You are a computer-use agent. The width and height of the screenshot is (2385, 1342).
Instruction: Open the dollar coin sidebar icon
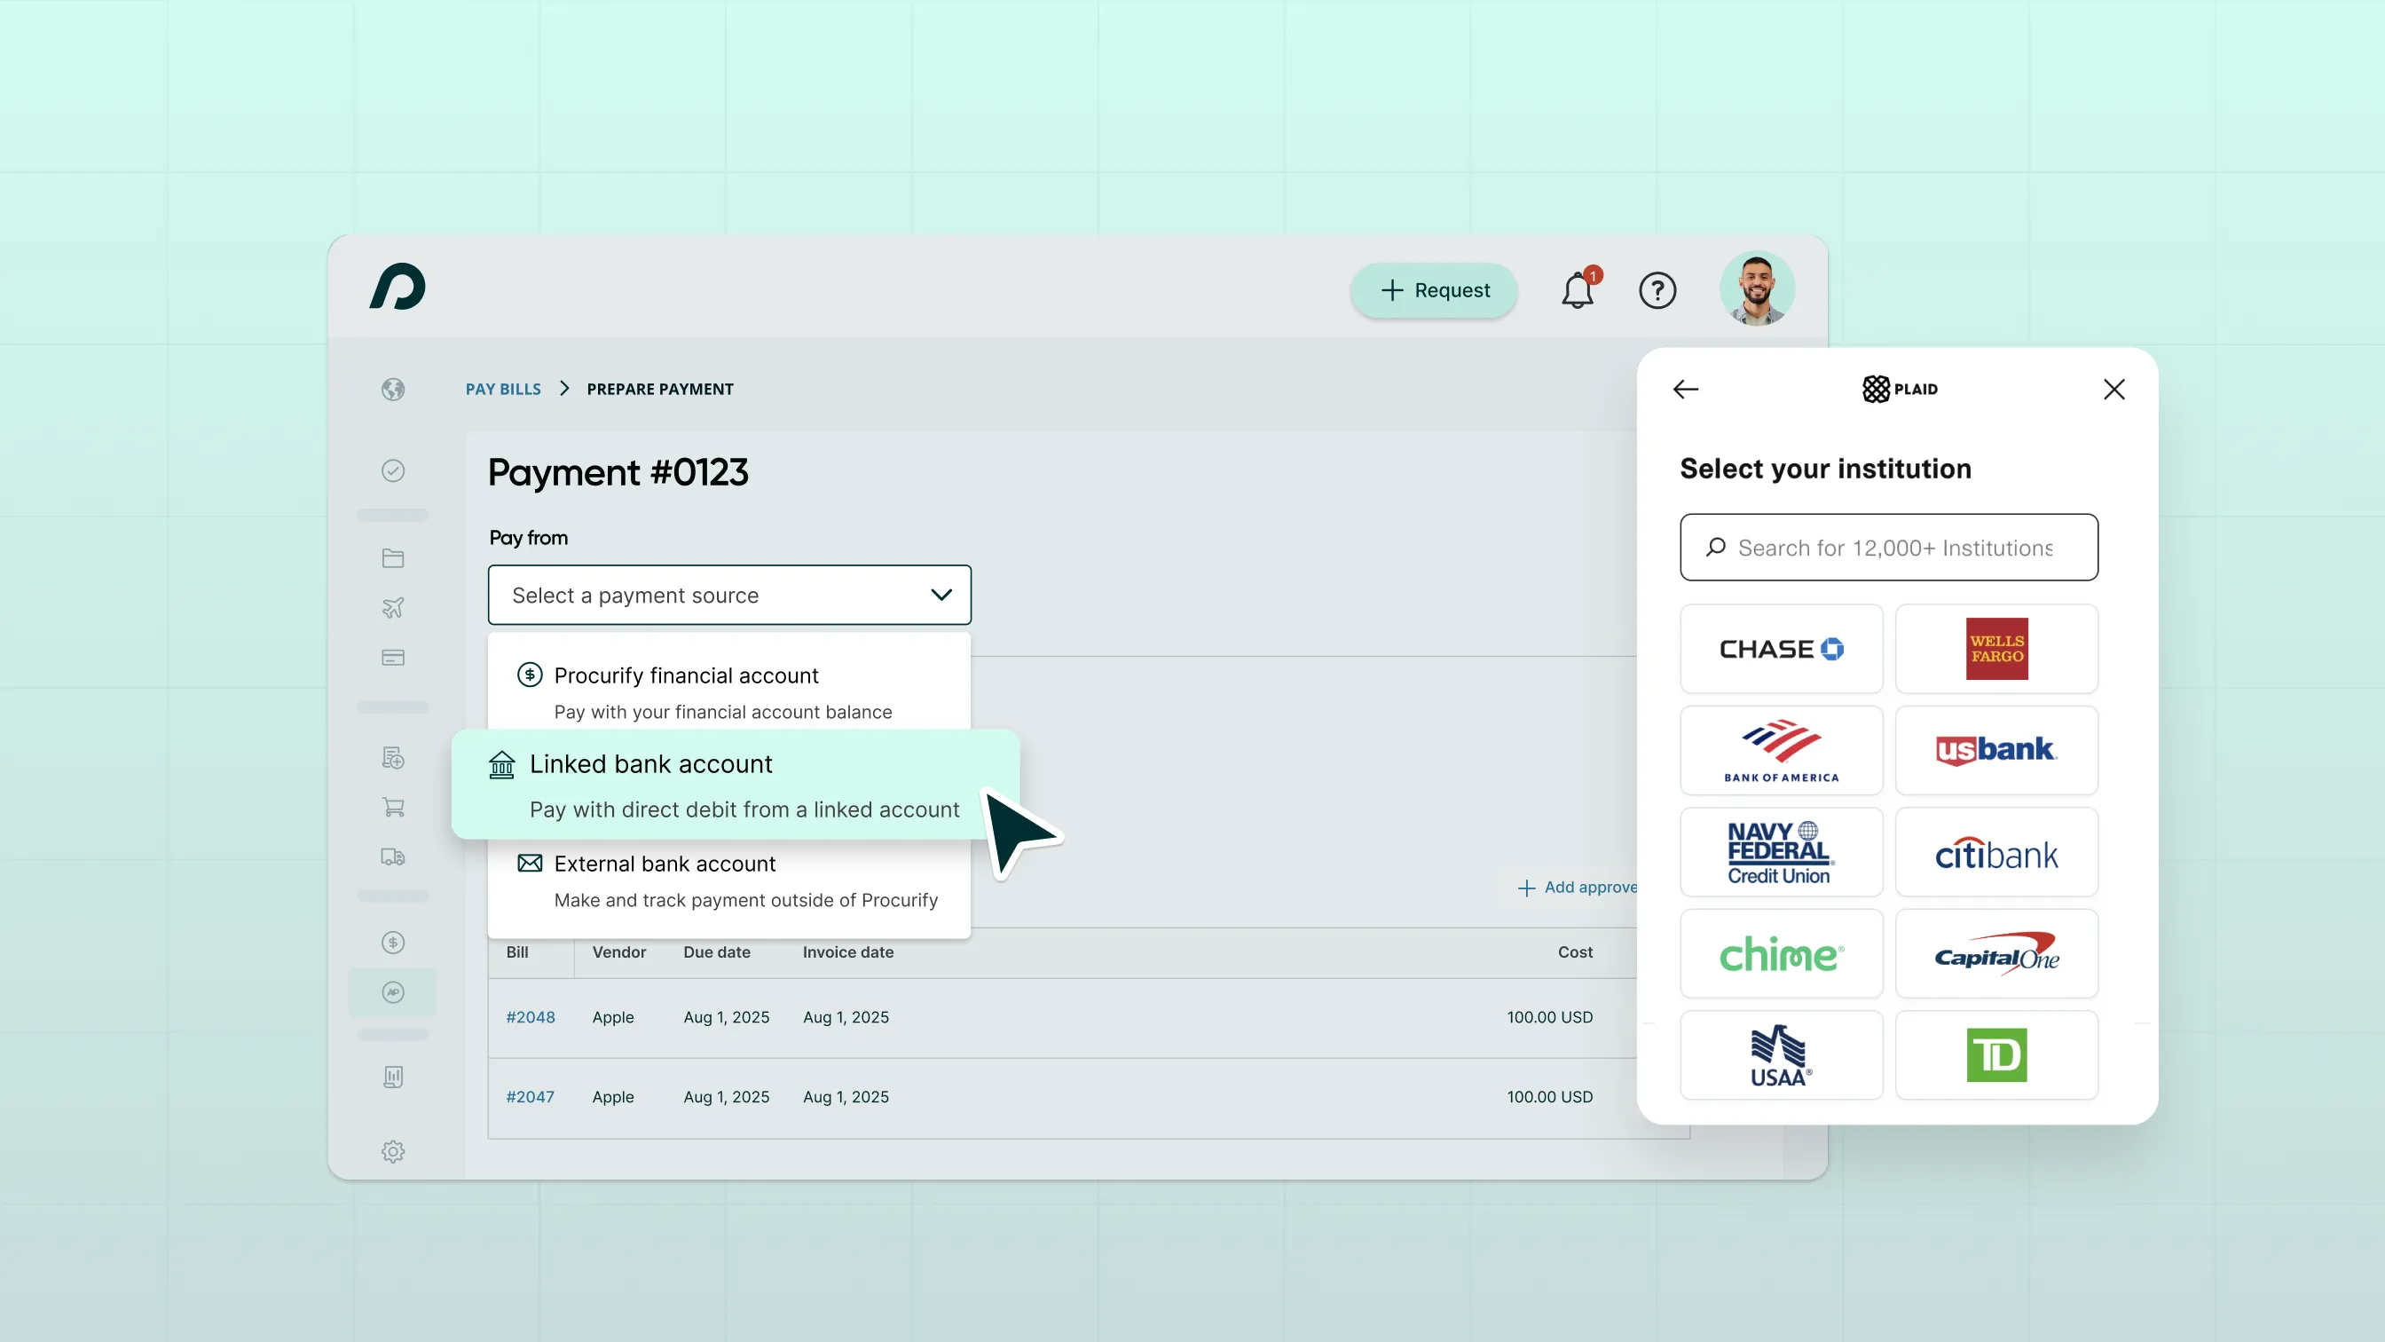click(392, 942)
